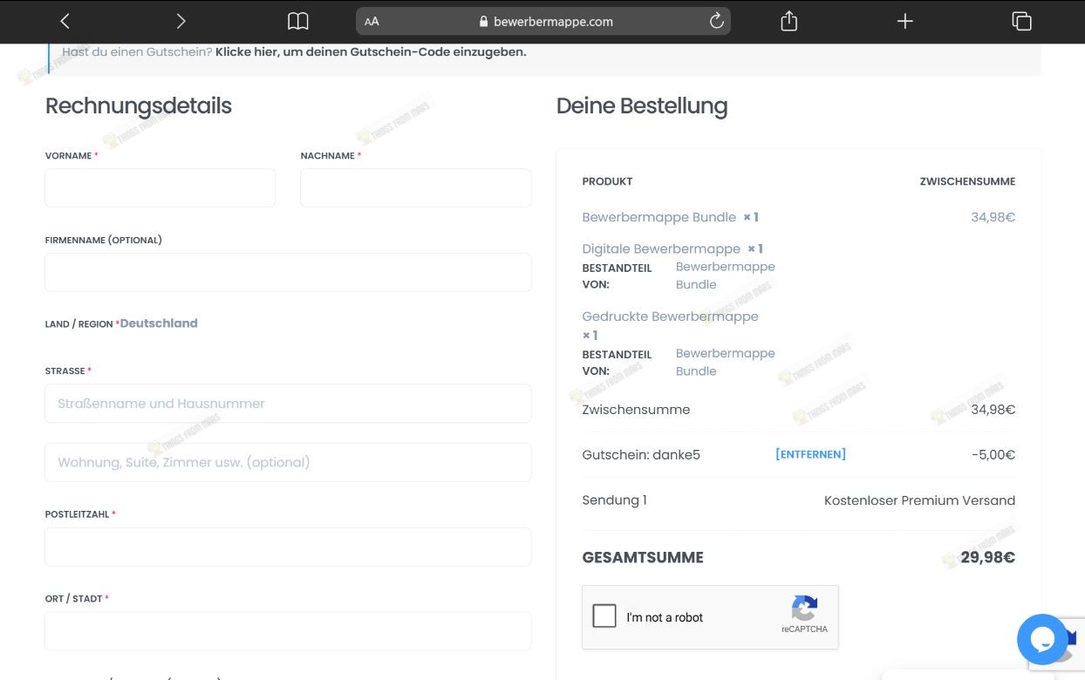The image size is (1085, 680).
Task: Click the Gutschein: danke5 label
Action: pos(641,454)
